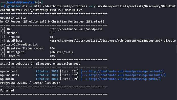Click the 'Gobuster v3.8.2' version line

(13, 18)
